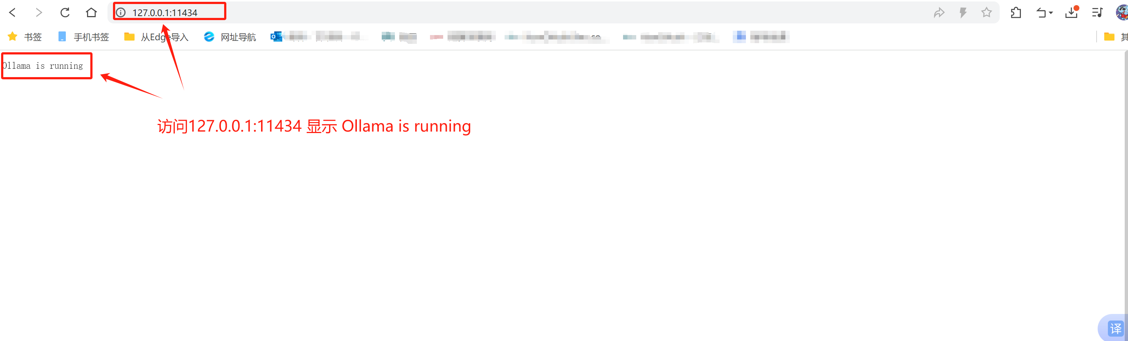This screenshot has height=341, width=1128.
Task: View site info for 127.0.0.1:11434
Action: [x=121, y=12]
